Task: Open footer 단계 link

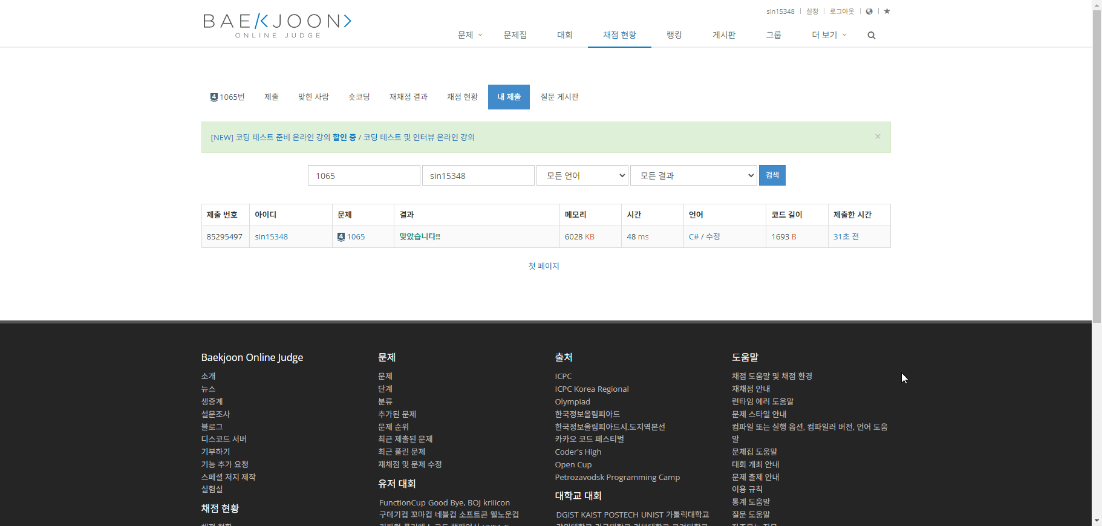Action: pyautogui.click(x=385, y=389)
